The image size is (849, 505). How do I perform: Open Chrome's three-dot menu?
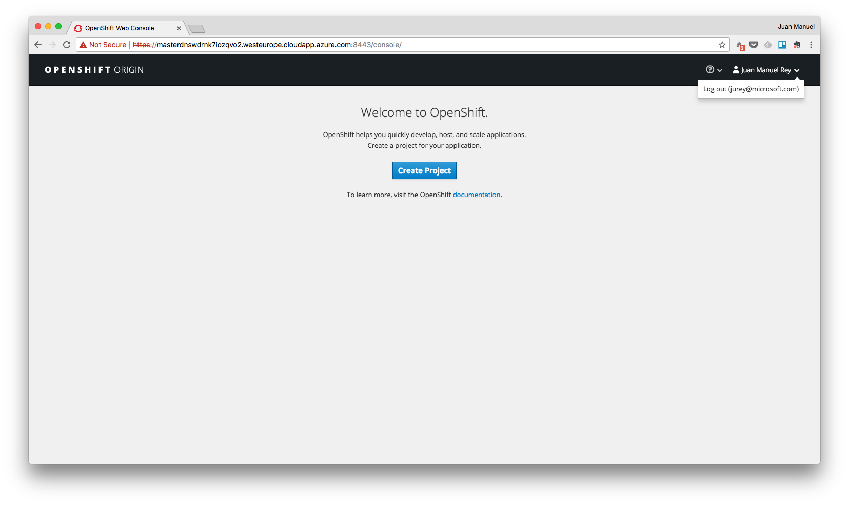811,45
